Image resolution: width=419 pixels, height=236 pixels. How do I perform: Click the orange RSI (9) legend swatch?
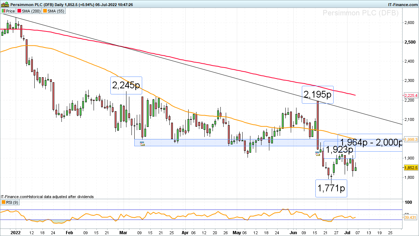click(x=4, y=202)
